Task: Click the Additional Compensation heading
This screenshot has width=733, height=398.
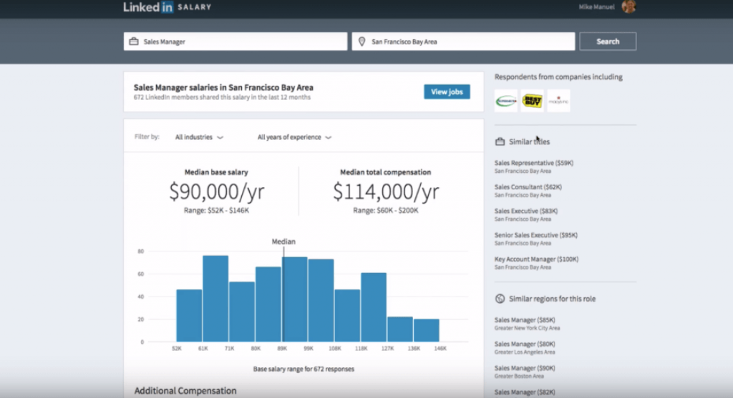Action: pos(185,391)
